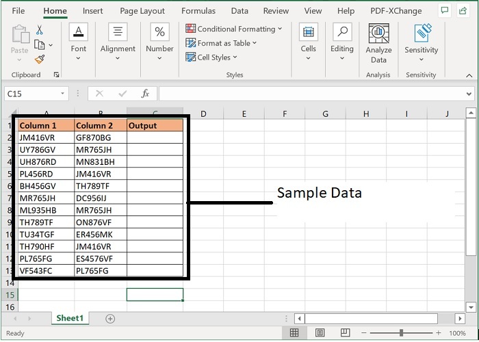Click the Copy icon in Clipboard

point(39,45)
